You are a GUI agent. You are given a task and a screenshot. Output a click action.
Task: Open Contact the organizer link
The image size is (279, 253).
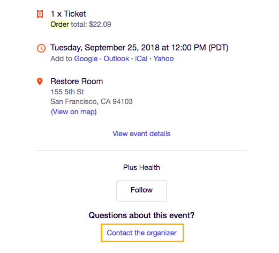point(141,233)
